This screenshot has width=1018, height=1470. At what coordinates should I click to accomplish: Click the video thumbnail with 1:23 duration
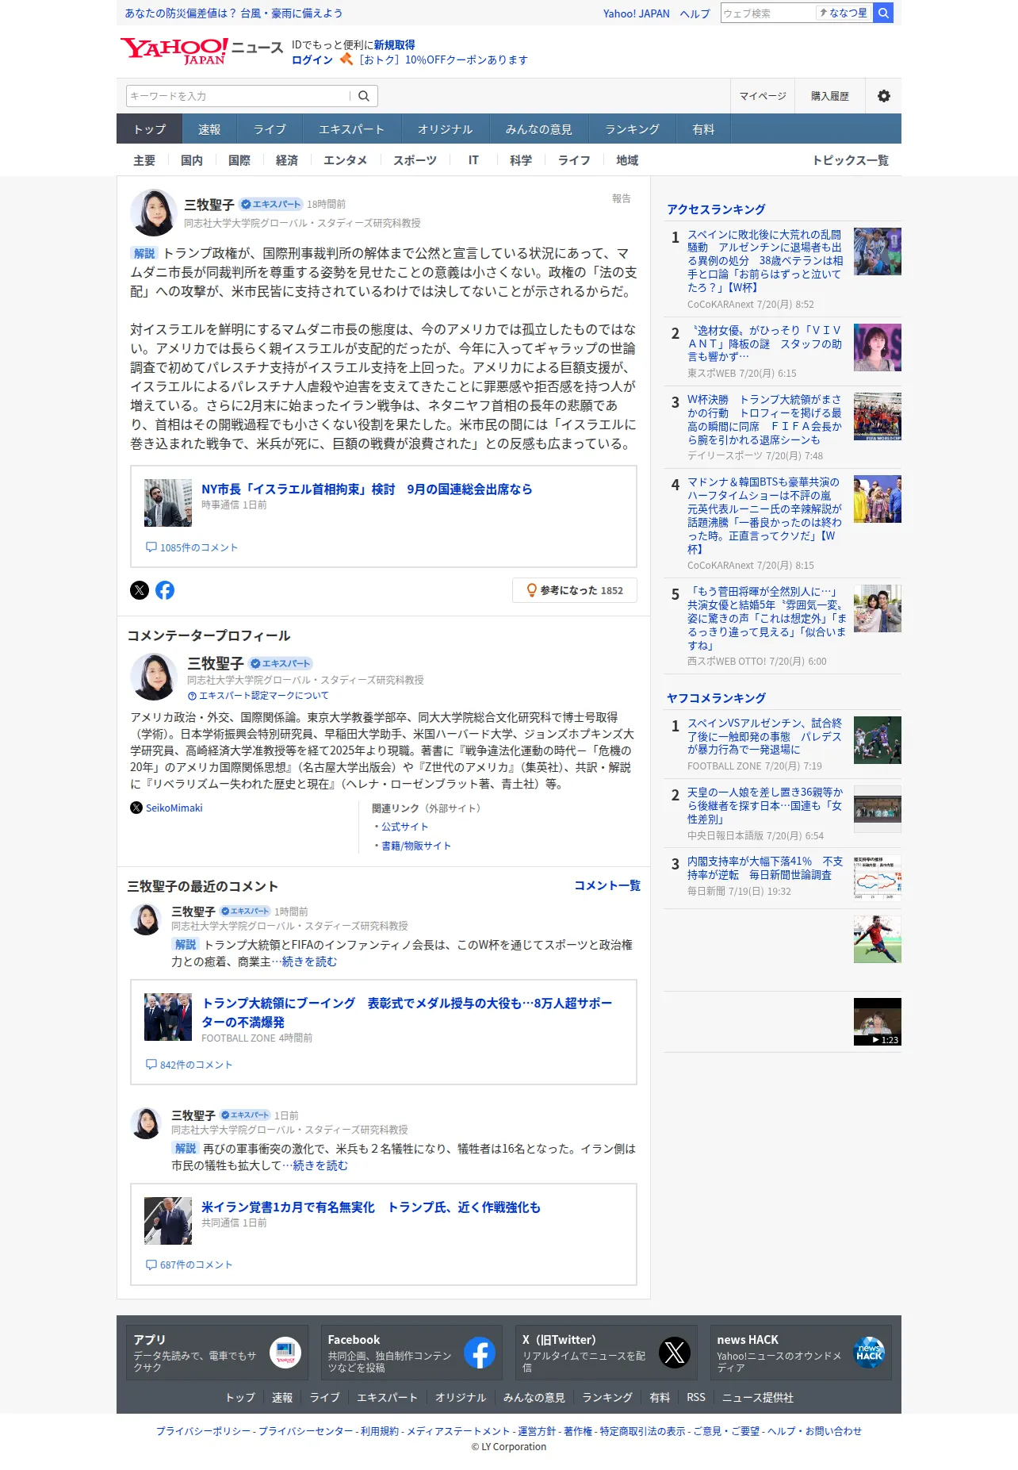(878, 1022)
